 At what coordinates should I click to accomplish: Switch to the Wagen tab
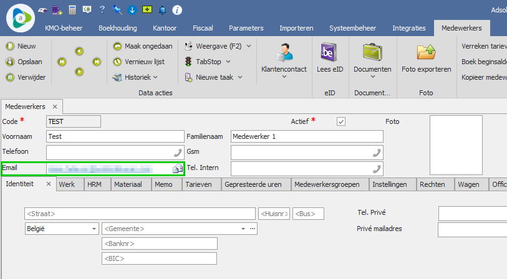tap(471, 184)
